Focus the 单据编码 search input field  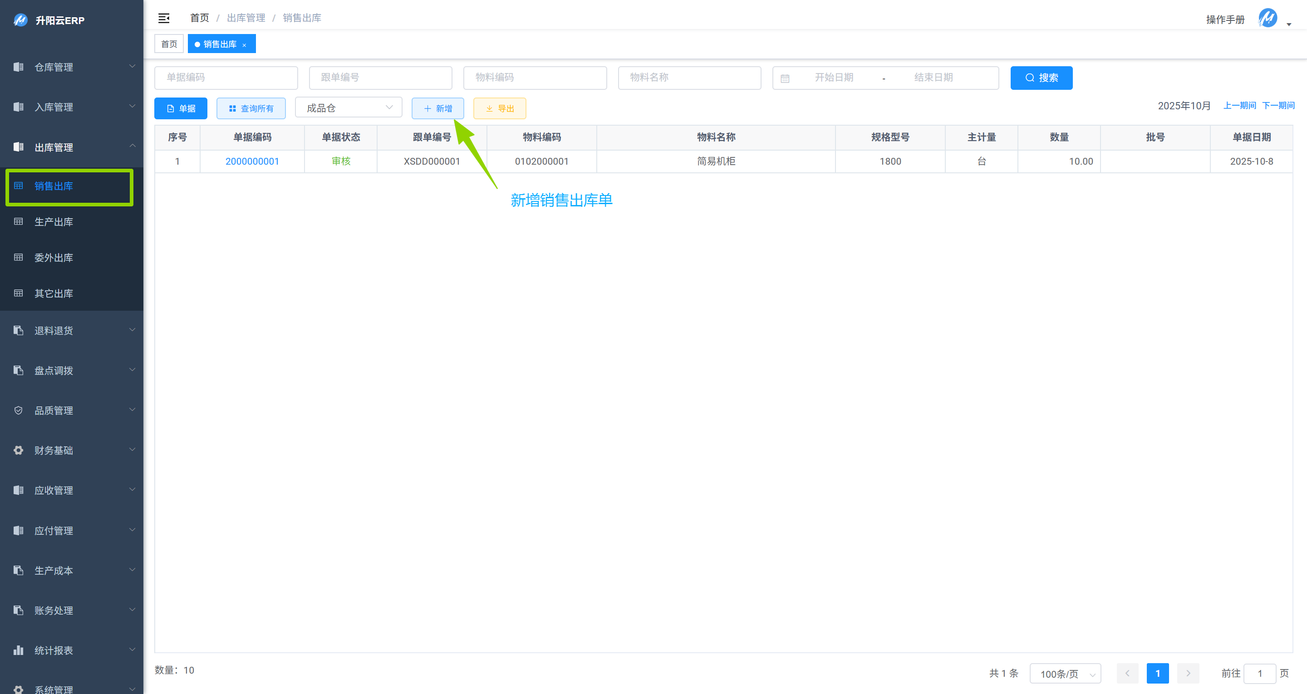coord(226,78)
